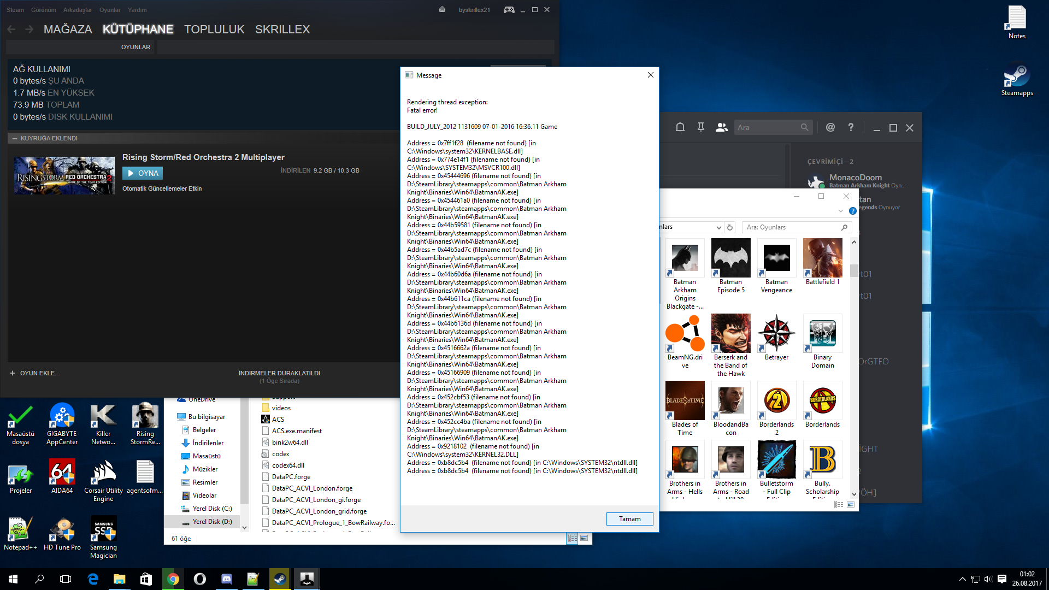The image size is (1049, 590).
Task: Click Rising Storm game thumbnail
Action: tap(64, 176)
